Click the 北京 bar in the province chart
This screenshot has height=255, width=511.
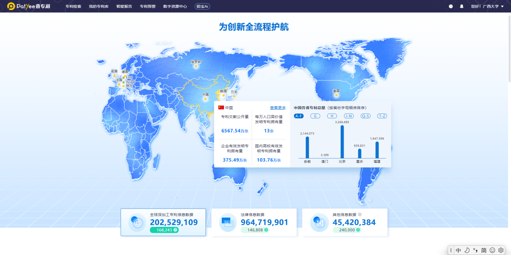tap(342, 142)
